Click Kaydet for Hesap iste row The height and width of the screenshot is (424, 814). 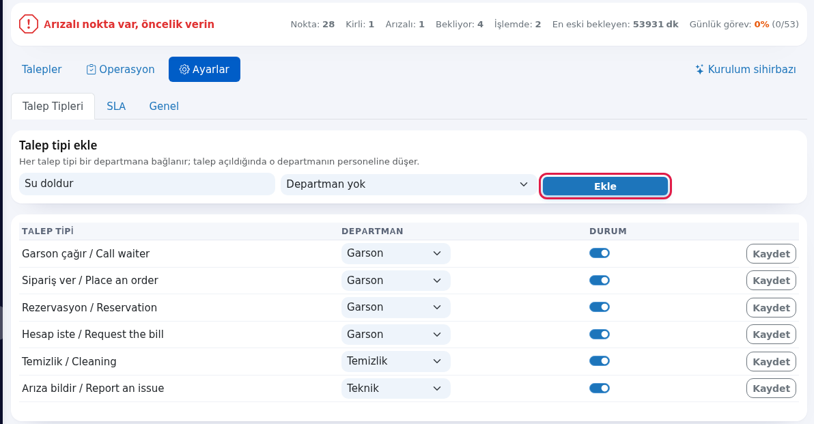pos(771,335)
